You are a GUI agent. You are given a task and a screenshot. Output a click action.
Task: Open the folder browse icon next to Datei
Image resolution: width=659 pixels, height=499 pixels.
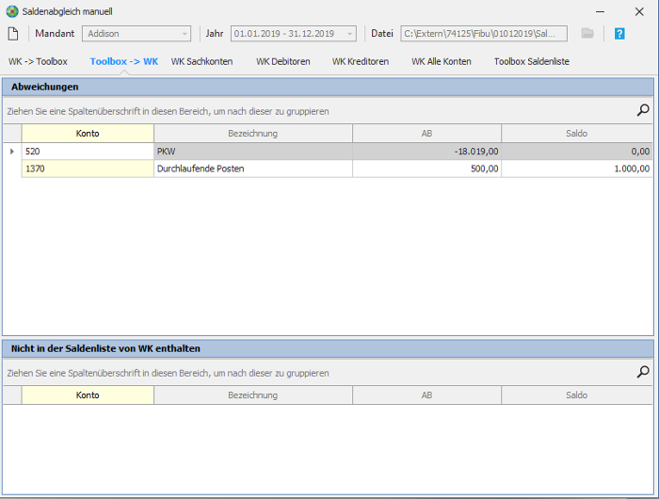(x=587, y=34)
